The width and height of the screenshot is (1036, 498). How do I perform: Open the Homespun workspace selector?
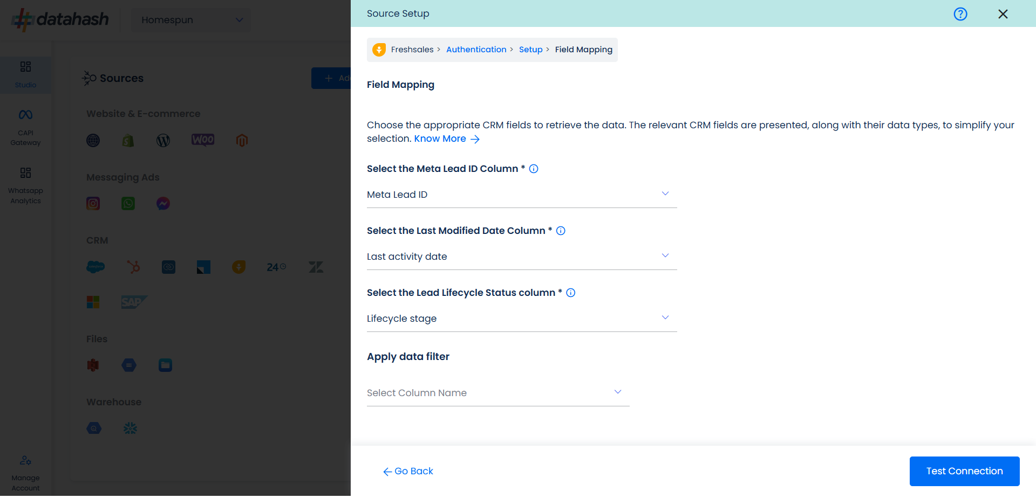point(191,20)
